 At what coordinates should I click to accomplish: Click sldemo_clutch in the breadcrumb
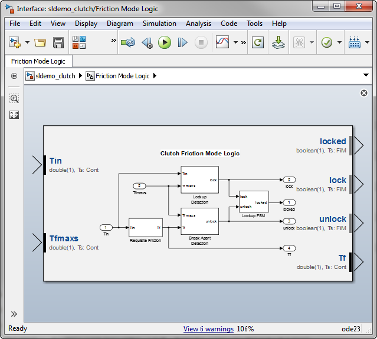tap(55, 76)
